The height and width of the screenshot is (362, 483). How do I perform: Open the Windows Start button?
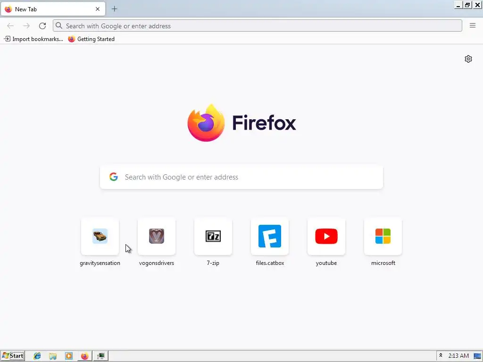pos(13,356)
